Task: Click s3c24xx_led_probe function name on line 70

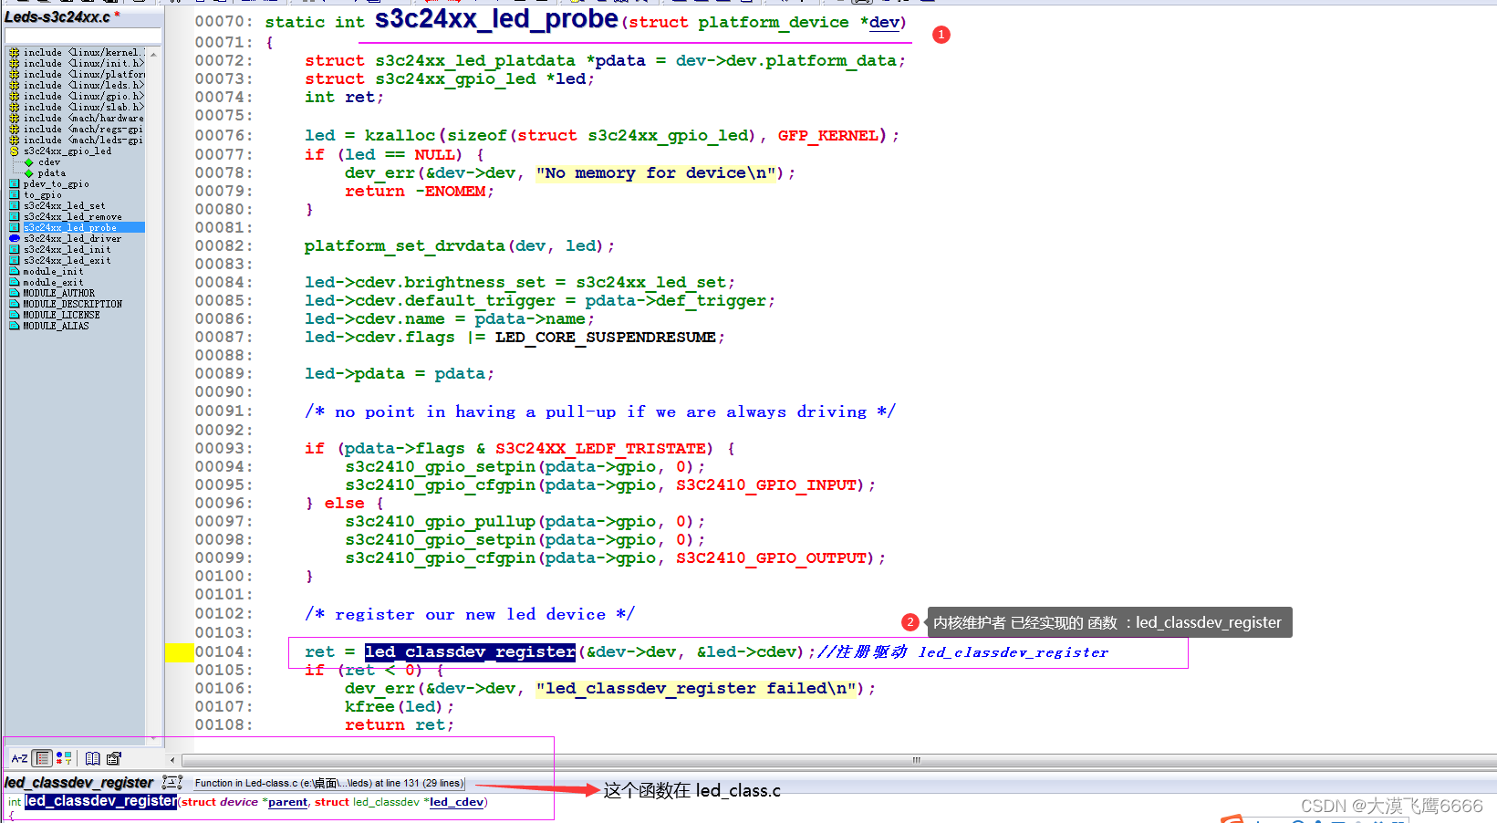Action: 496,19
